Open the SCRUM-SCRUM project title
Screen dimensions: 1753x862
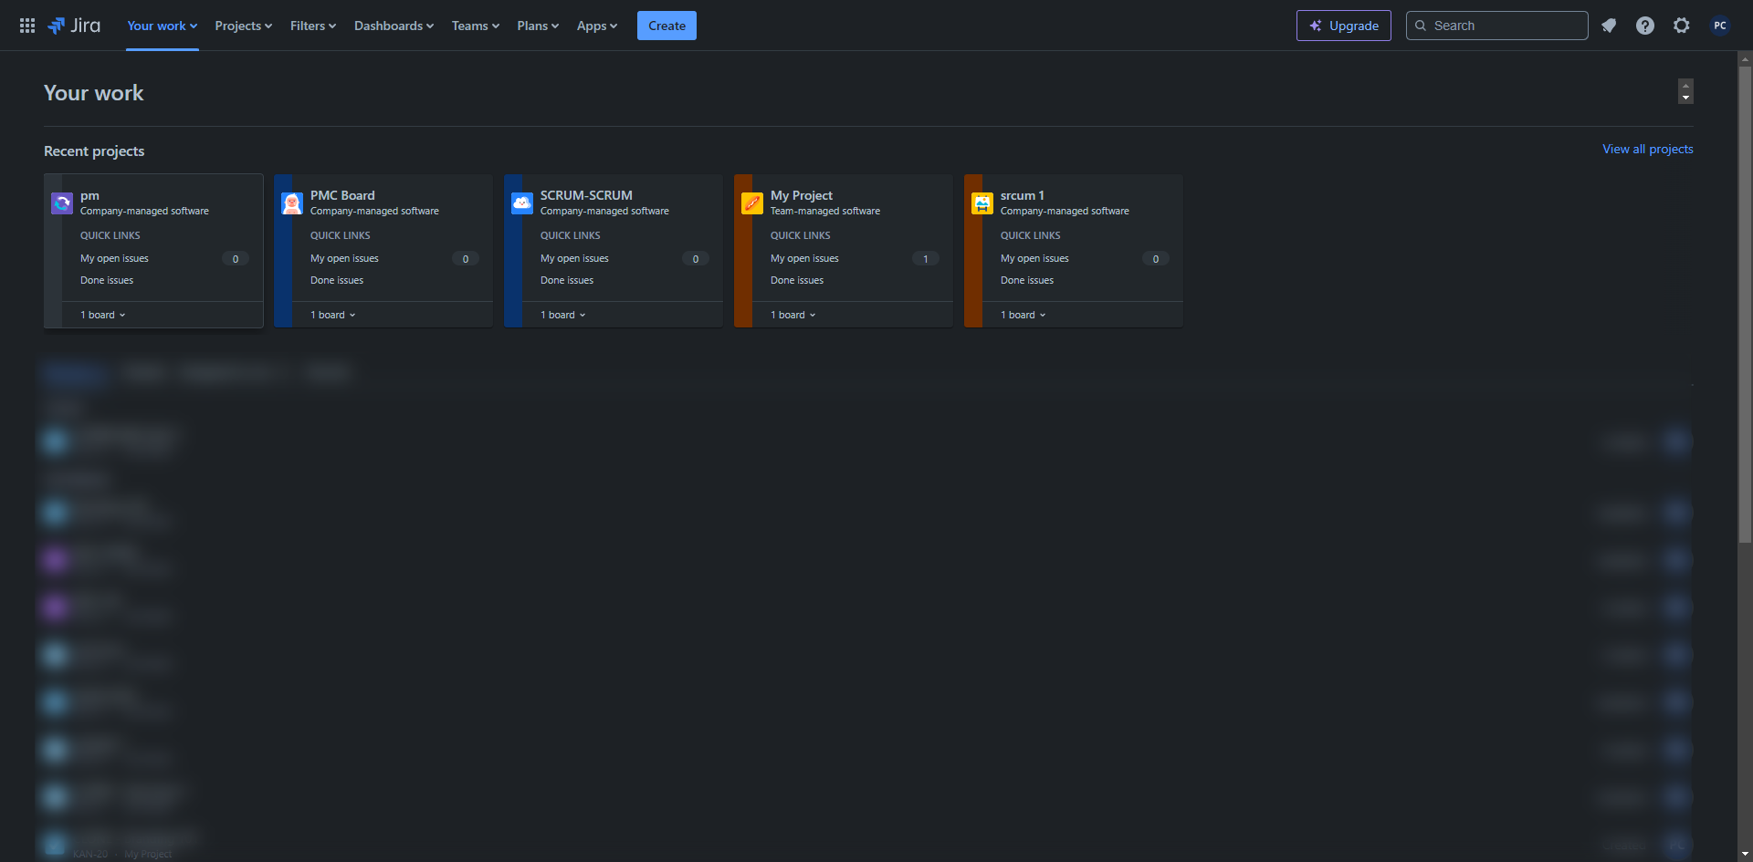[586, 195]
